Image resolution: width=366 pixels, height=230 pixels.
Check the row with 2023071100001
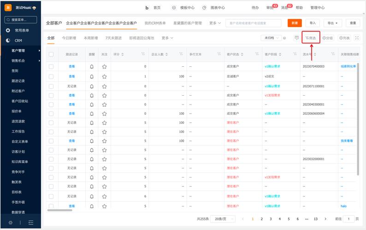[x=51, y=86]
